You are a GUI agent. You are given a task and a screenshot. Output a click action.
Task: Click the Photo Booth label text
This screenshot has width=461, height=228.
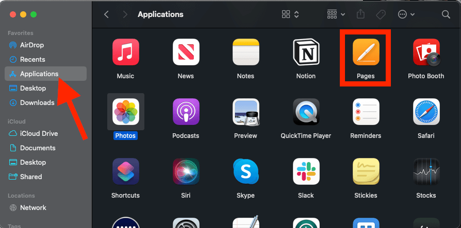point(426,76)
